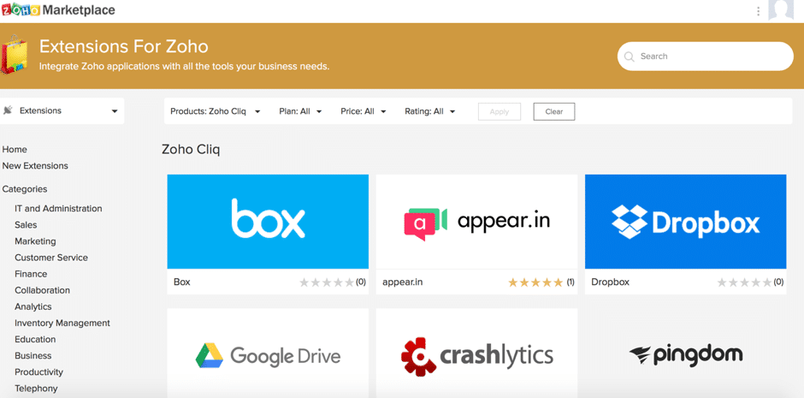Click the Marketplace header text
The height and width of the screenshot is (398, 804).
79,9
